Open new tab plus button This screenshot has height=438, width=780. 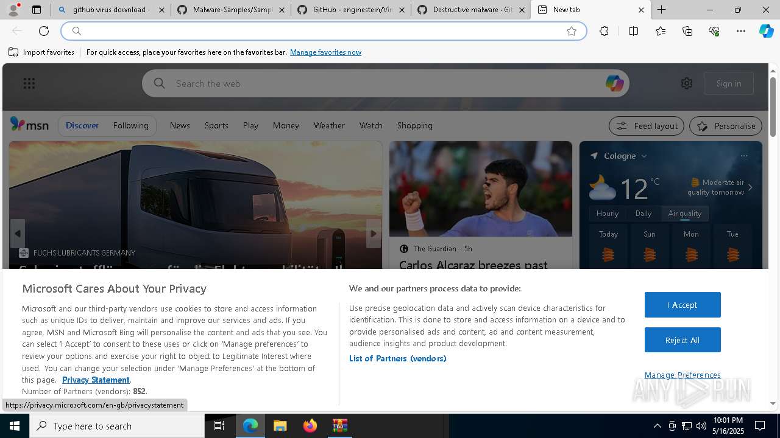[x=661, y=10]
